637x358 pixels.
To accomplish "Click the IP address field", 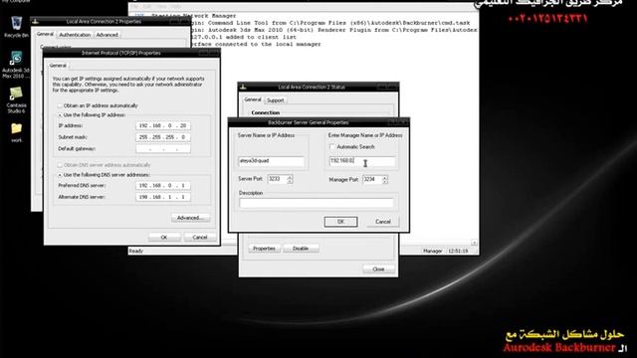I will pos(163,126).
